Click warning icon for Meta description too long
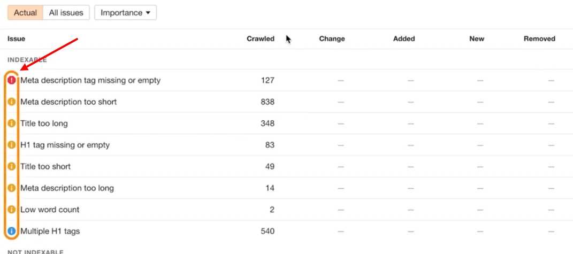Viewport: 573px width, 254px height. click(x=12, y=188)
